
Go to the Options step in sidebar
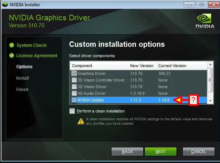coord(24,67)
